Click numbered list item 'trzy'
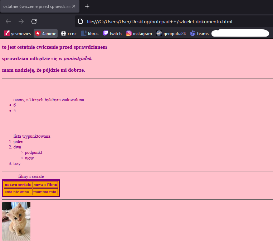 [x=17, y=164]
